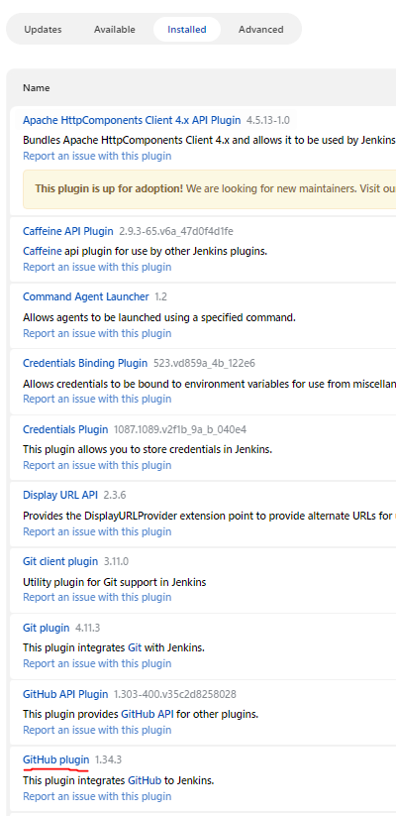Click the underlined GitHub plugin link

tap(56, 759)
